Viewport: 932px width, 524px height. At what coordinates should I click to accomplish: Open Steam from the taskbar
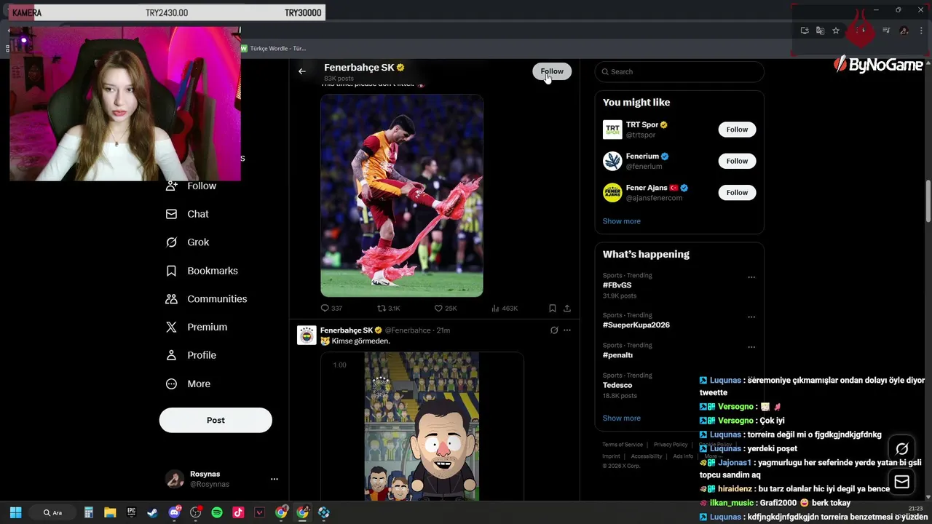coord(152,512)
